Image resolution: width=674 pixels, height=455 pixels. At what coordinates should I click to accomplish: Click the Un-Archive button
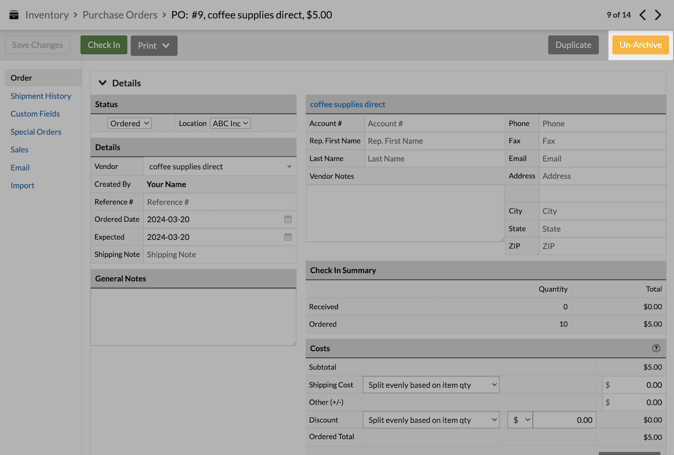coord(640,45)
